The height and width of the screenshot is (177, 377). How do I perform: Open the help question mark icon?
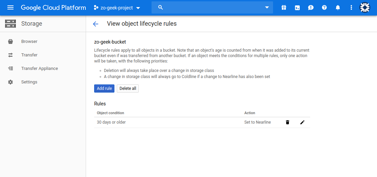pyautogui.click(x=324, y=8)
